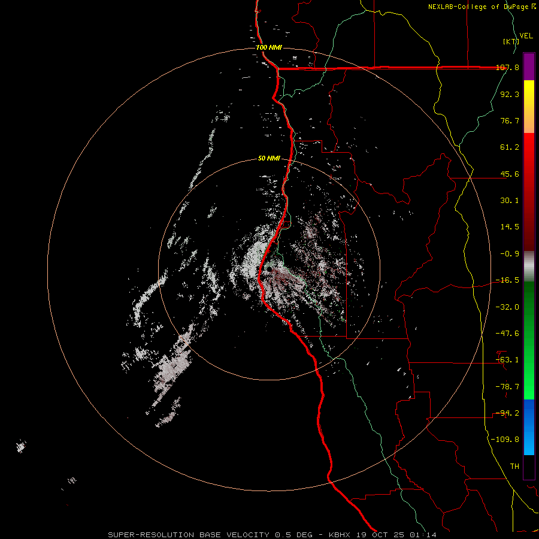This screenshot has width=539, height=539.
Task: Click the yellow-orange segment of the color bar
Action: 529,107
